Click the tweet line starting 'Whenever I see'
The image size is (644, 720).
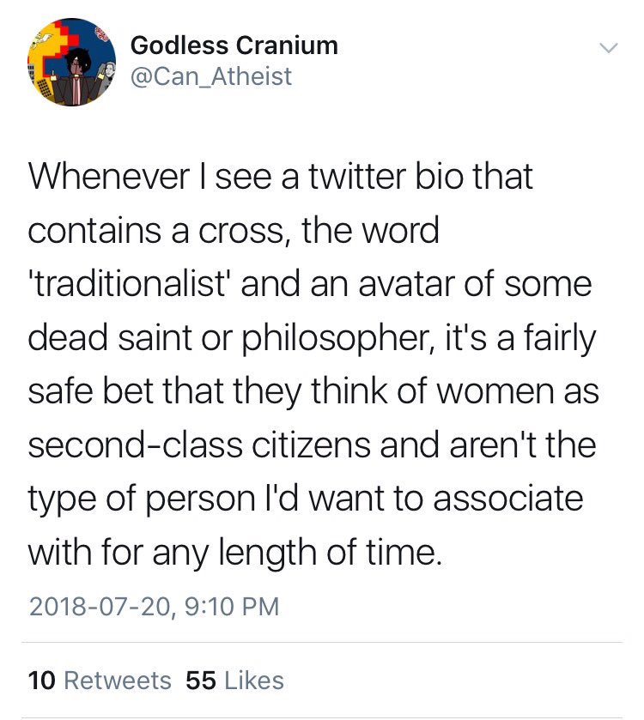point(280,176)
